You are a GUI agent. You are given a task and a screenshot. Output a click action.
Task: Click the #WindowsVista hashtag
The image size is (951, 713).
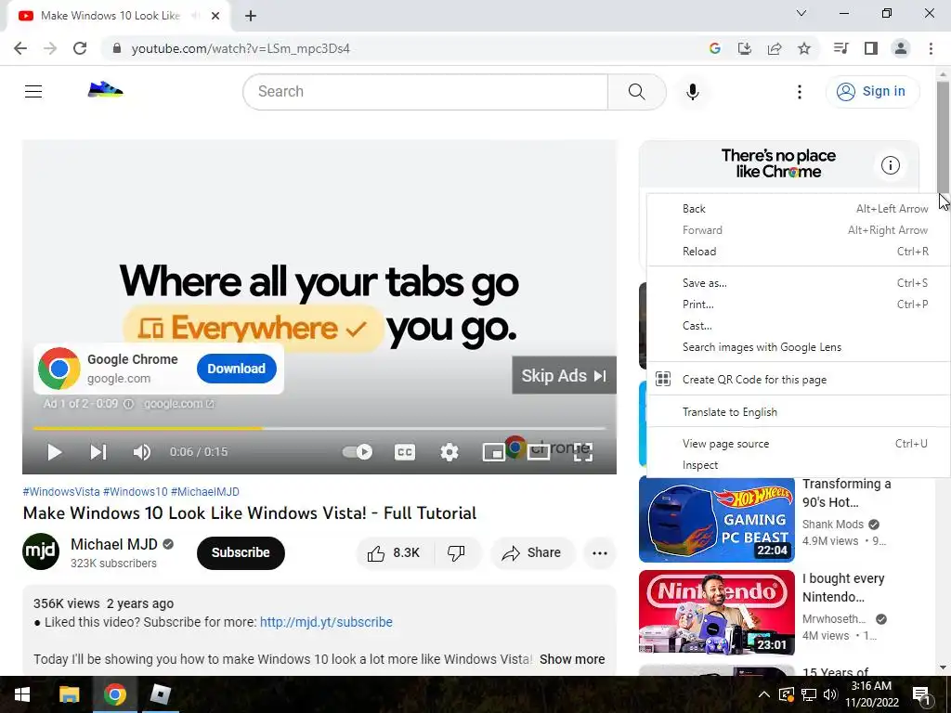(61, 492)
